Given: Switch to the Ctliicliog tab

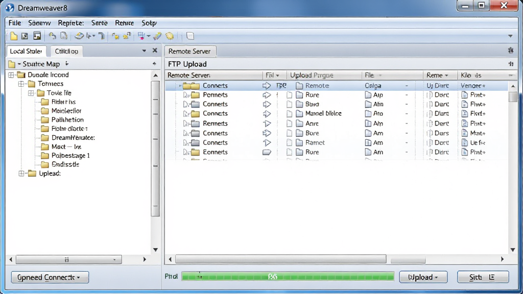Looking at the screenshot, I should click(66, 52).
